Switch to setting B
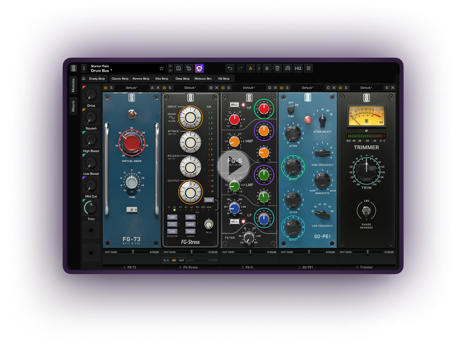 click(x=267, y=68)
